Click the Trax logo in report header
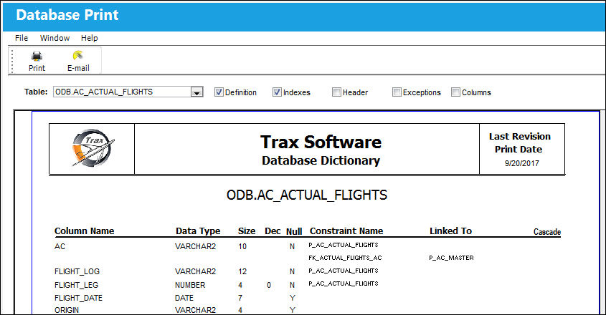Screen dimensions: 606x315 tap(93, 148)
